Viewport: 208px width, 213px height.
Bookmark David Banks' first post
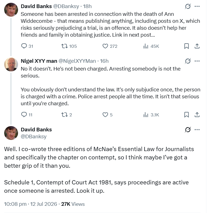(187, 46)
